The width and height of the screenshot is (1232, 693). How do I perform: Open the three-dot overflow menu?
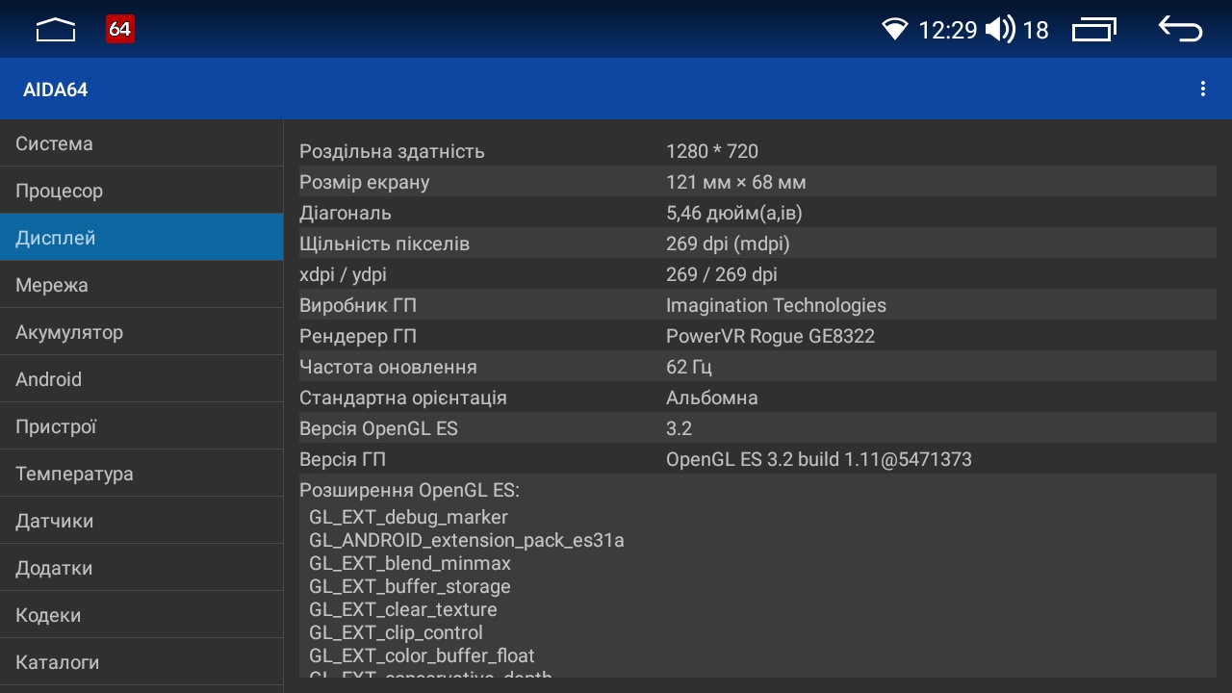click(1203, 89)
